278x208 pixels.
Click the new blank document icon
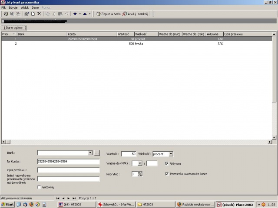(33, 14)
